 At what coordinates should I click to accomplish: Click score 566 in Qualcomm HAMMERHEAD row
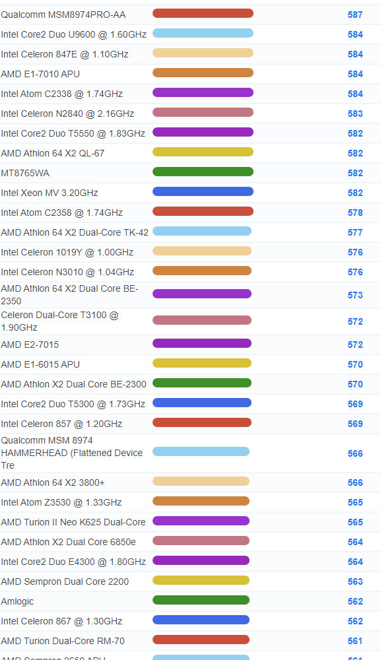tap(355, 453)
